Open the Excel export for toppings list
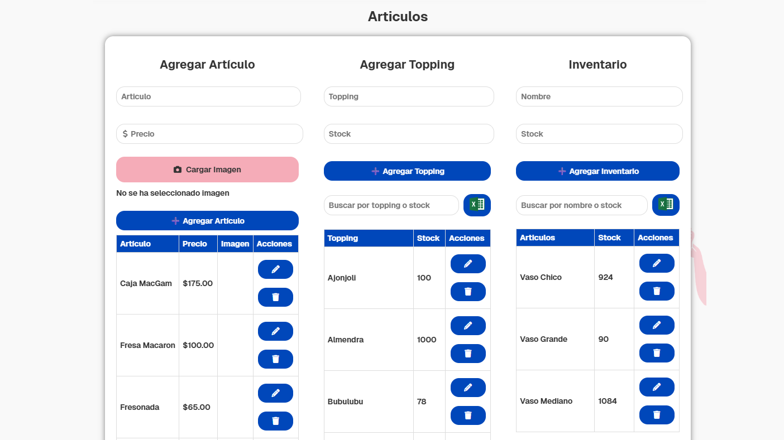 [477, 205]
